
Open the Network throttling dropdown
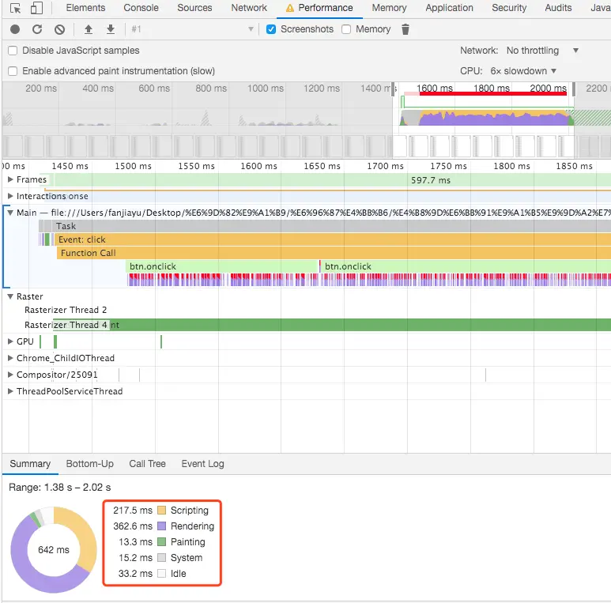542,51
